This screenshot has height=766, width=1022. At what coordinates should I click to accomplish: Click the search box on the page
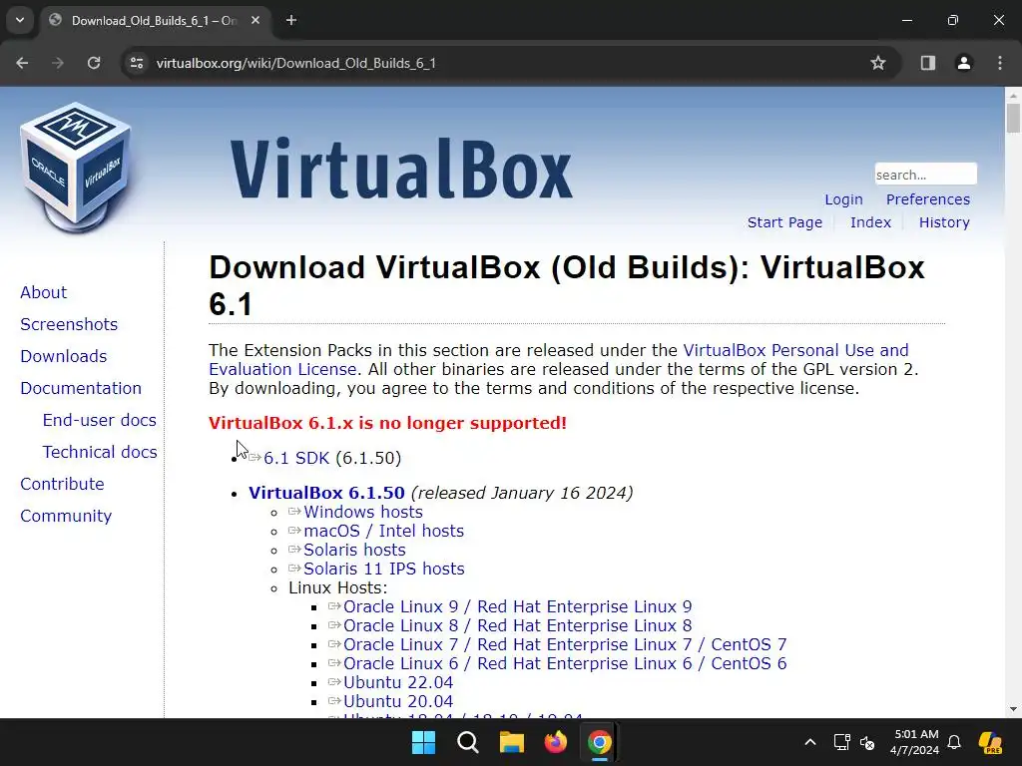(925, 175)
